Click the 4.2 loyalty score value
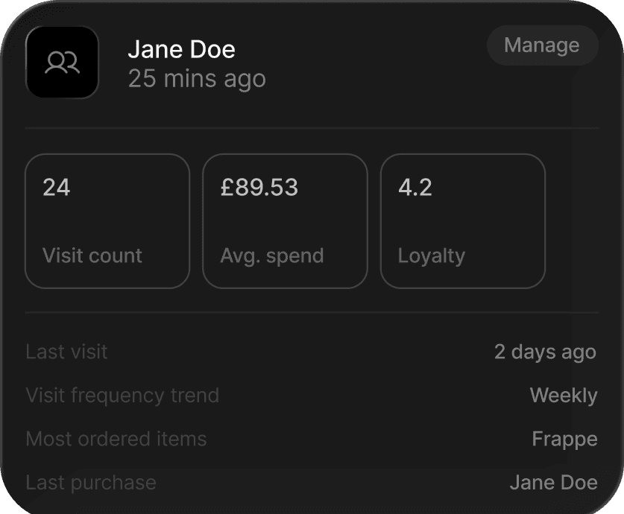Image resolution: width=624 pixels, height=514 pixels. 415,187
